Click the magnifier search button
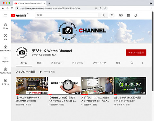This screenshot has width=154, height=121. coord(103,15)
